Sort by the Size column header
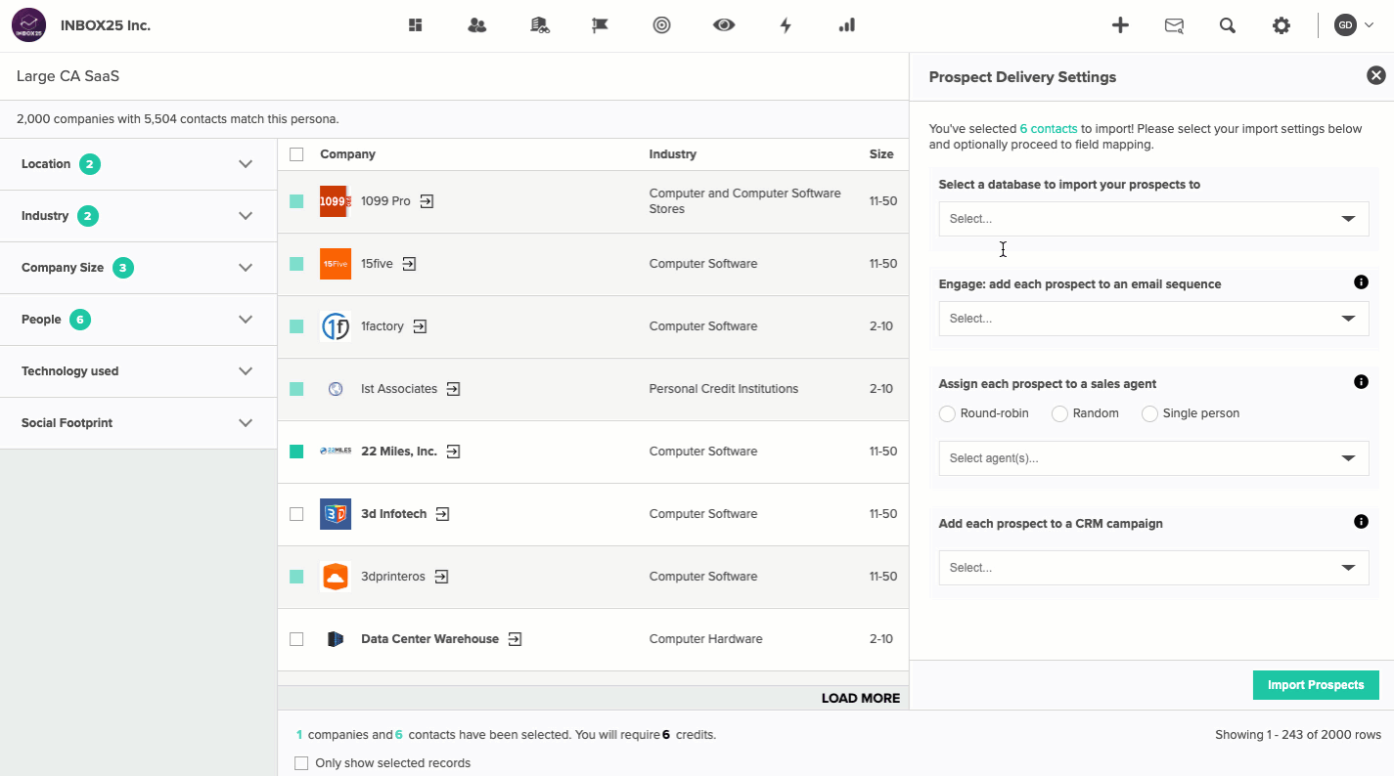This screenshot has height=776, width=1394. point(881,154)
